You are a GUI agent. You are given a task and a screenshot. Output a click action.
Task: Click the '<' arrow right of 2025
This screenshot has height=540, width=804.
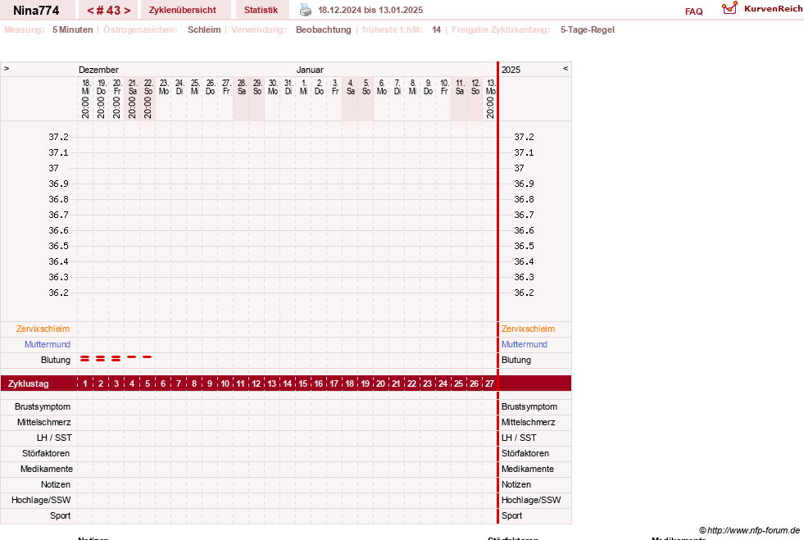566,68
